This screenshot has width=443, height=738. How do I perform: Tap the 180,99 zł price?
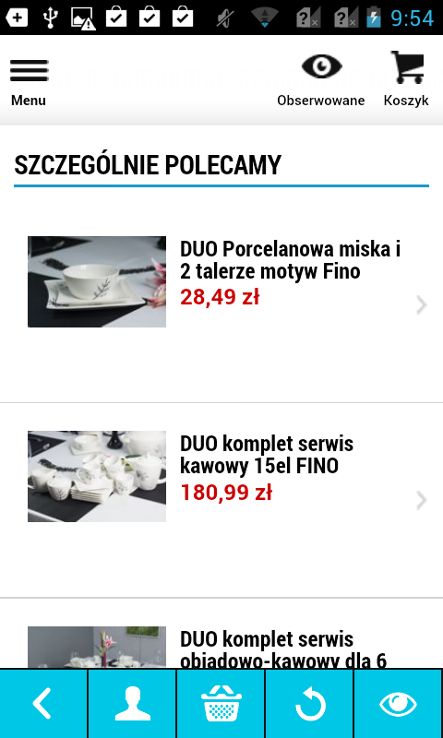pyautogui.click(x=226, y=493)
